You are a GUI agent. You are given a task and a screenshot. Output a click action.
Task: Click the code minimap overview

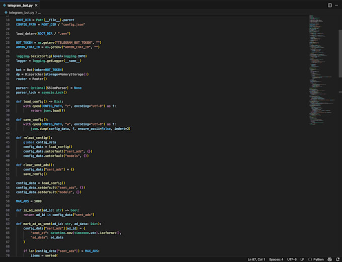point(322,70)
